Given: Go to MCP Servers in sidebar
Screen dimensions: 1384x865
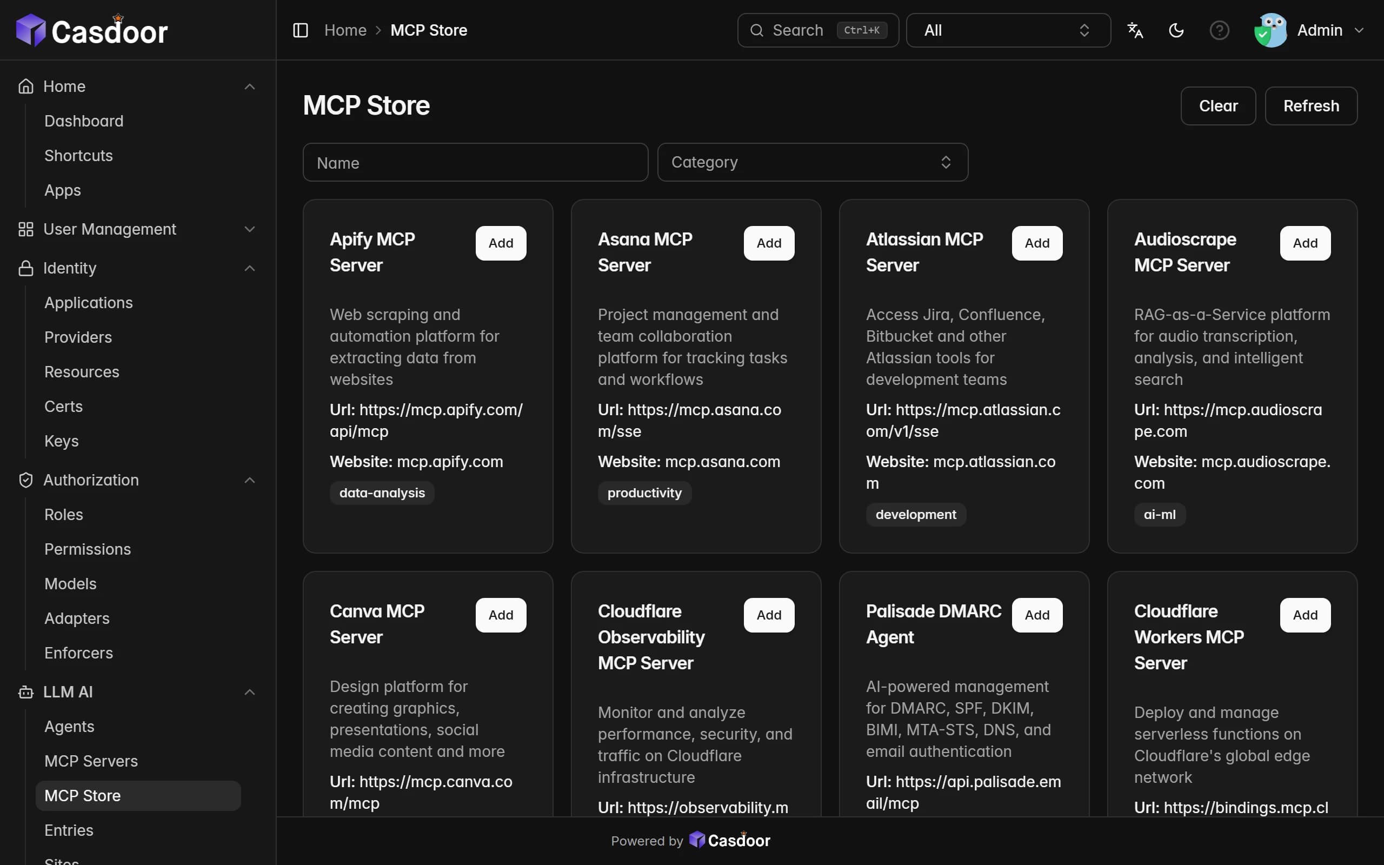Looking at the screenshot, I should [x=91, y=761].
